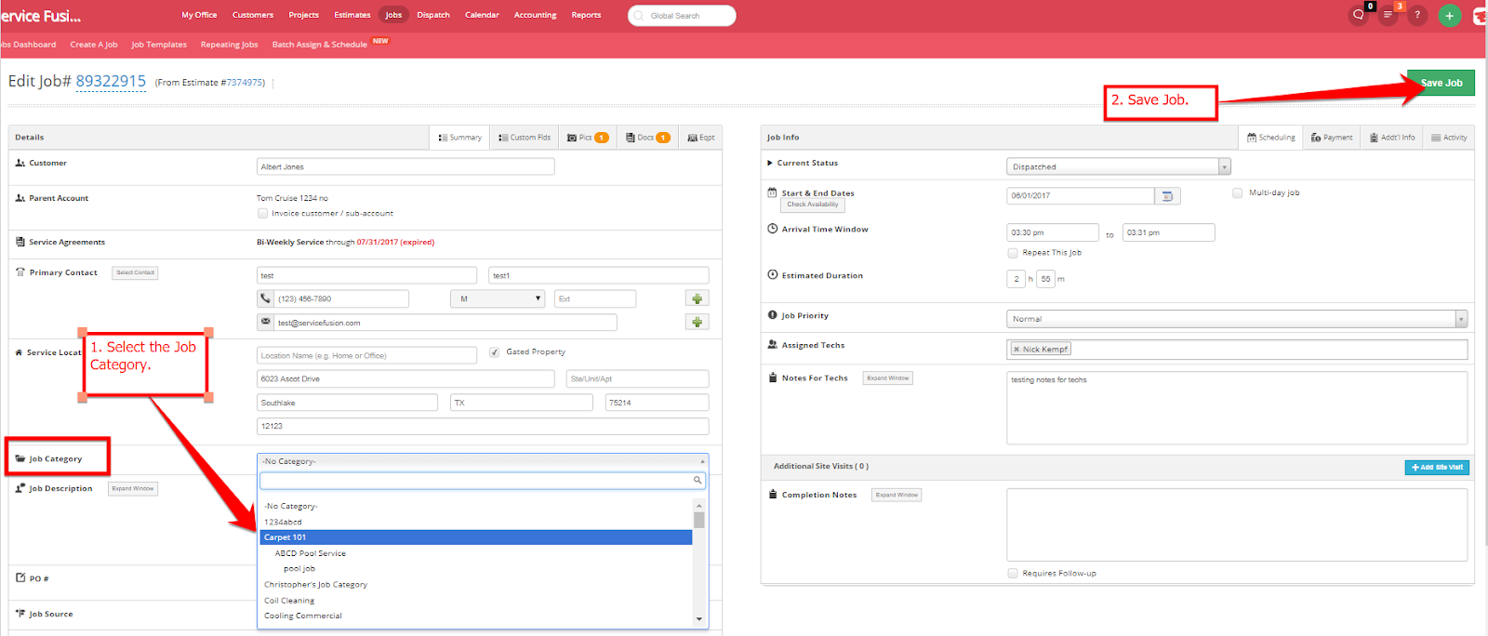The image size is (1488, 636).
Task: Open job number 89322915 link
Action: coord(111,81)
